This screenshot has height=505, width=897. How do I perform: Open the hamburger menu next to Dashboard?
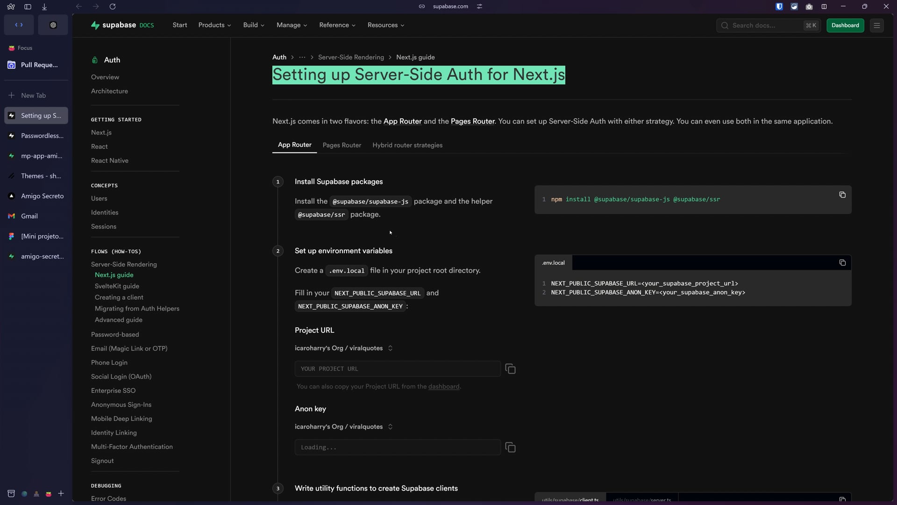click(877, 25)
